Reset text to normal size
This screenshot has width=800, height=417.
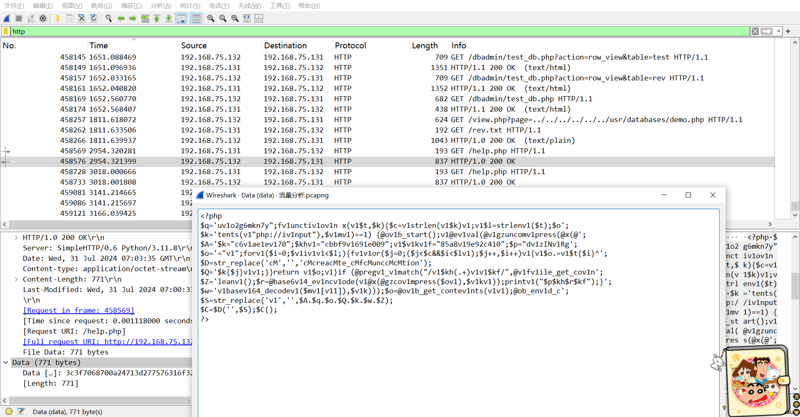click(x=235, y=18)
